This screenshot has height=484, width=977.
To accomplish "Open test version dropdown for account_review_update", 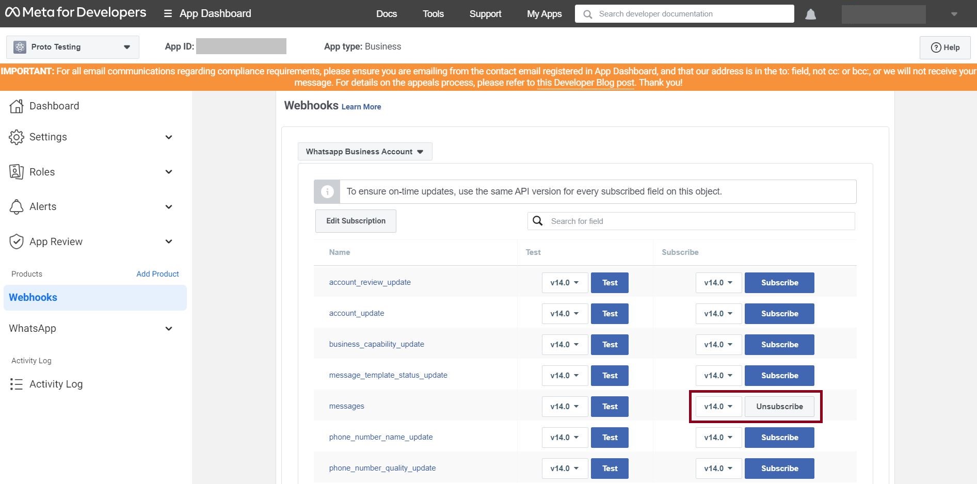I will [x=565, y=283].
